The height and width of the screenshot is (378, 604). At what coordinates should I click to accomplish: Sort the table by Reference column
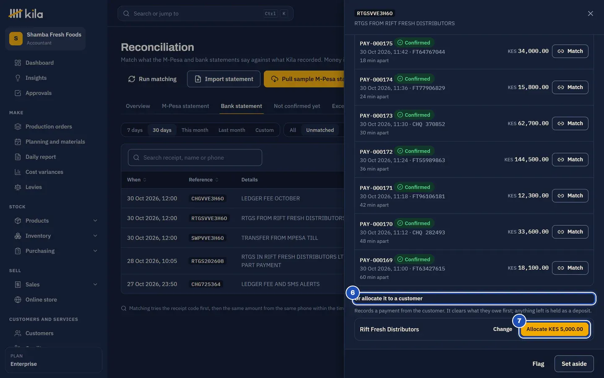click(204, 180)
